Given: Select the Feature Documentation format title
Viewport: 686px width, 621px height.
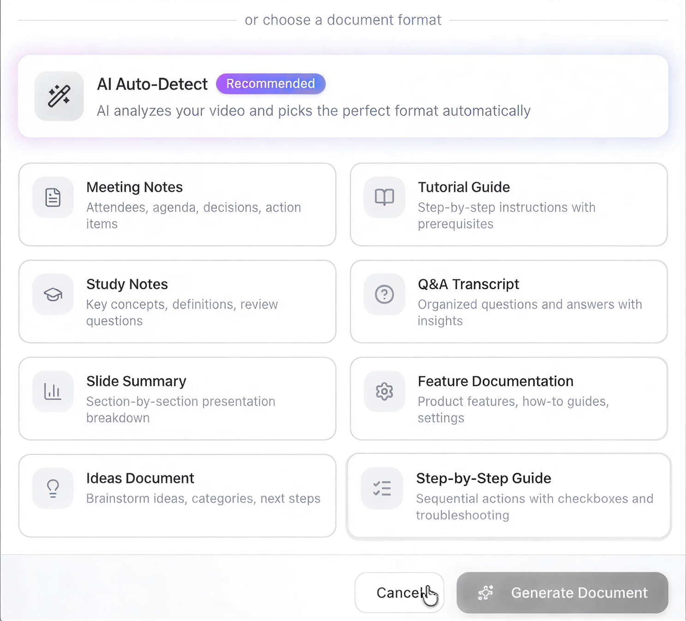Looking at the screenshot, I should [x=495, y=381].
